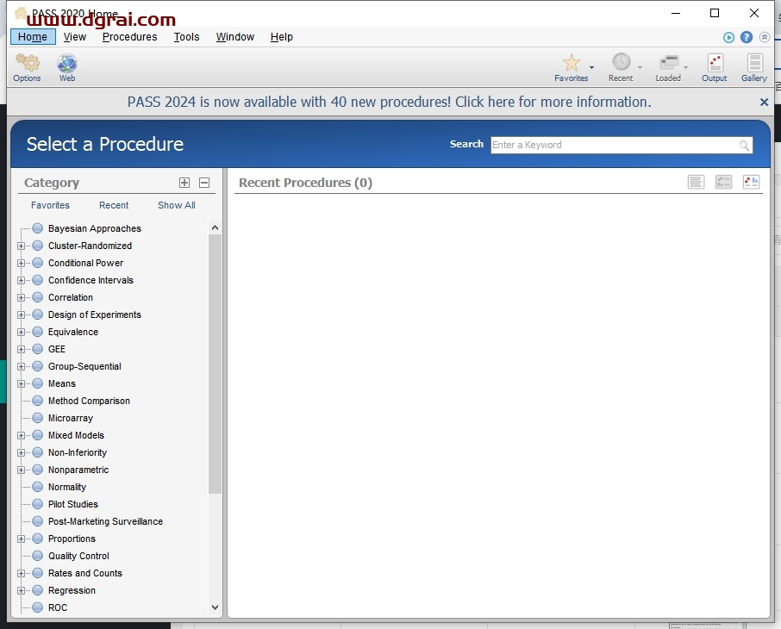This screenshot has width=781, height=629.
Task: Expand the Means tree node
Action: [21, 384]
